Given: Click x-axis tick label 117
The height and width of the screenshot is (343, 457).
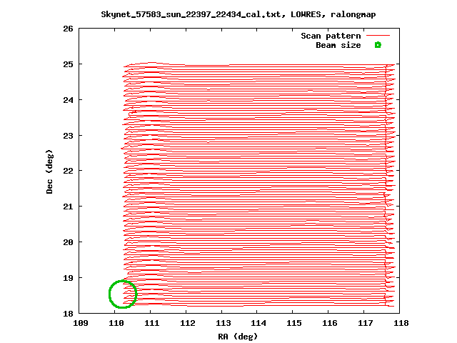Looking at the screenshot, I should [365, 323].
